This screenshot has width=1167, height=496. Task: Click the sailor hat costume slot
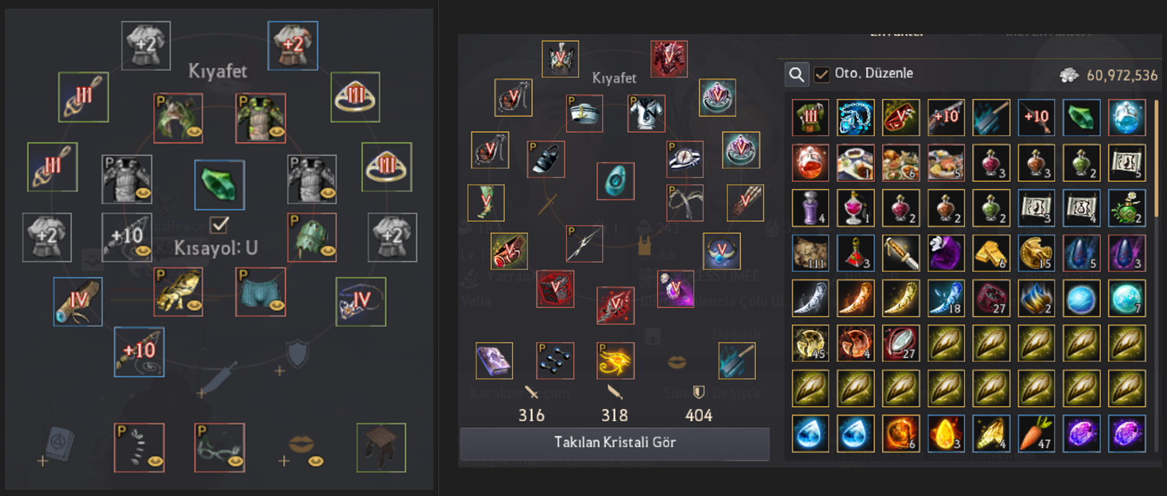584,113
